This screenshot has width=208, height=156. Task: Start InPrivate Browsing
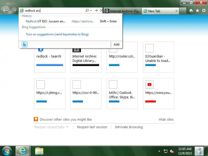(x=129, y=127)
